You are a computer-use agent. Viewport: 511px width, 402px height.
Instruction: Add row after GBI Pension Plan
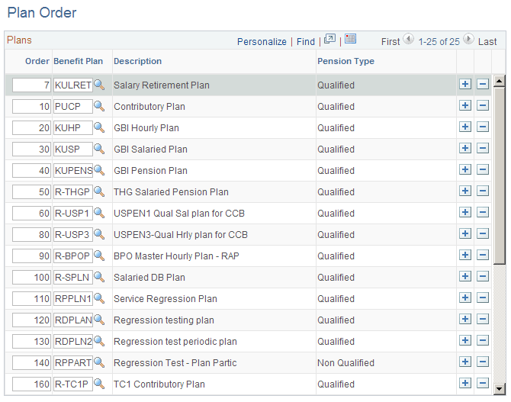tap(465, 169)
